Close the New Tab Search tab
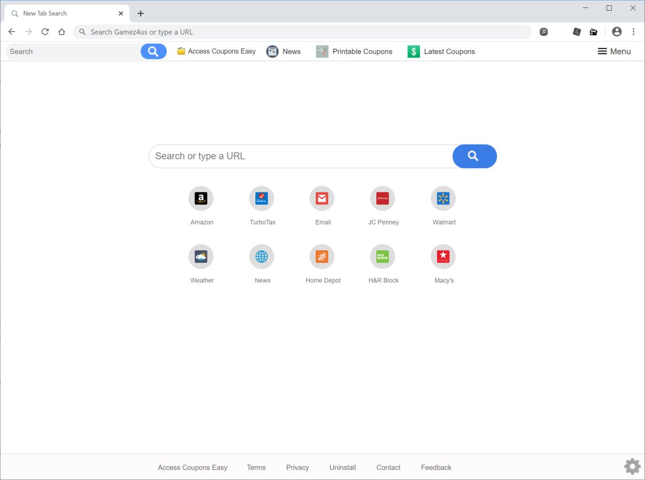This screenshot has height=480, width=645. coord(121,13)
